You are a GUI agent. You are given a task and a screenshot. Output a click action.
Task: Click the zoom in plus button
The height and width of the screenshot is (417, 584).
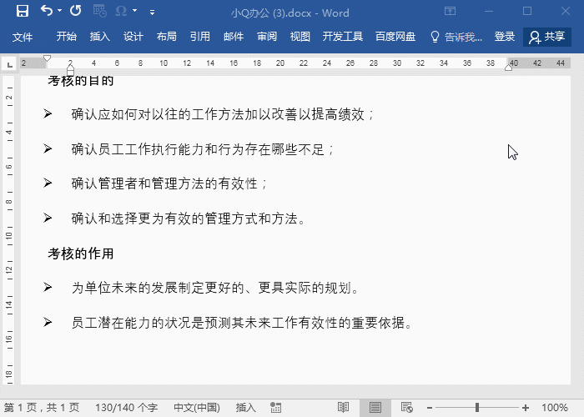(526, 408)
